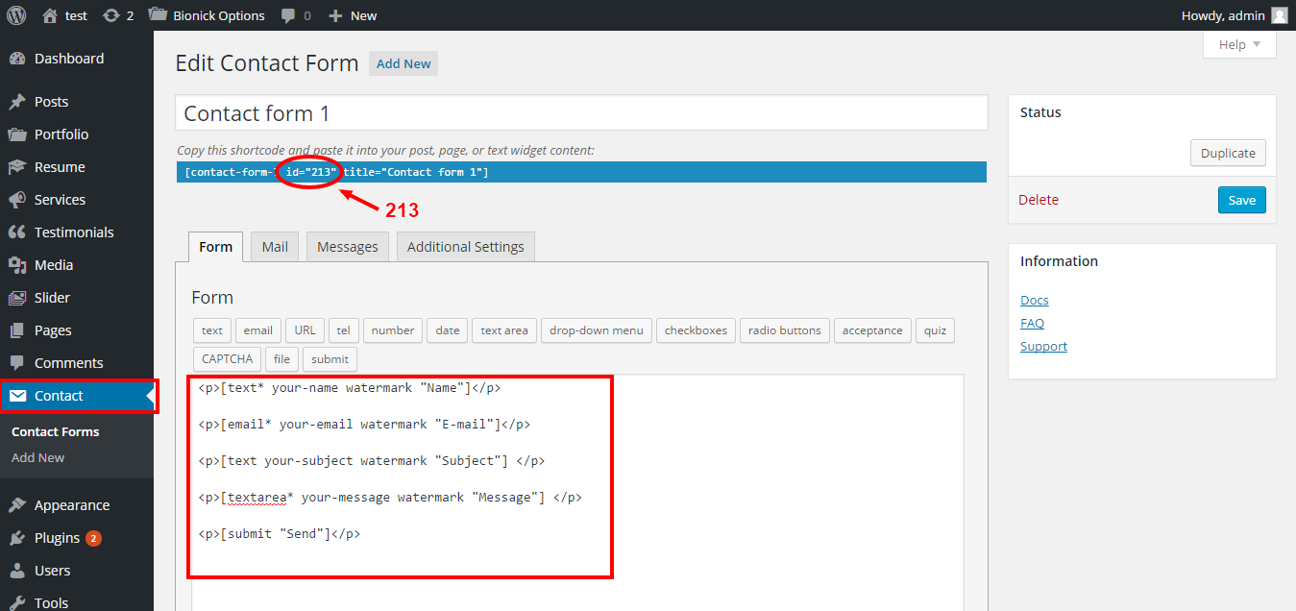Open the Form tab
The width and height of the screenshot is (1296, 611).
coord(215,247)
